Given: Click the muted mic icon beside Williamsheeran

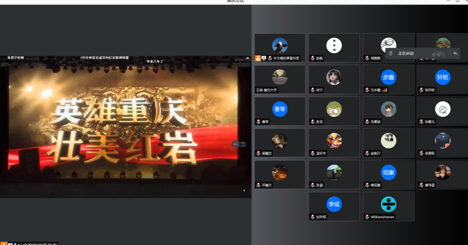Looking at the screenshot, I should (x=367, y=217).
